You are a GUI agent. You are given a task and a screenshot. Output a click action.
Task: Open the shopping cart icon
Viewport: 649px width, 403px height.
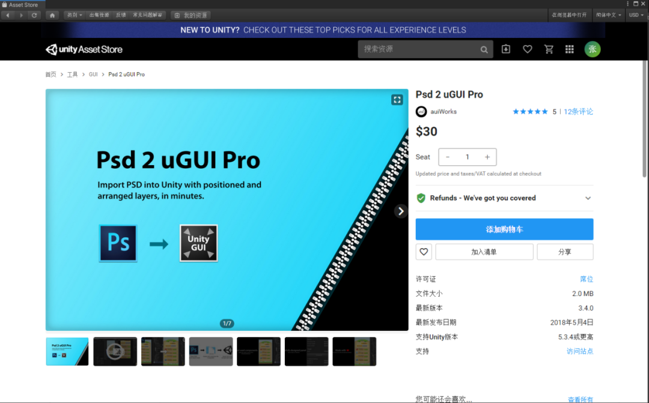point(549,49)
